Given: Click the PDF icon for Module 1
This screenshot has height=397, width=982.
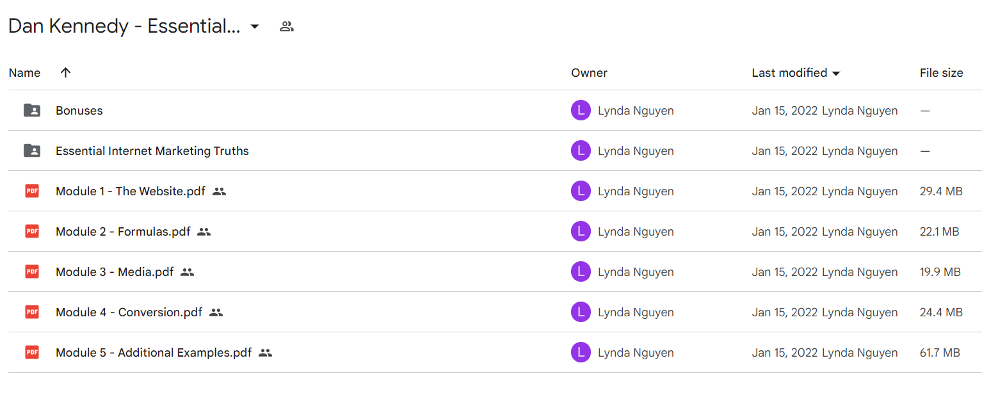Looking at the screenshot, I should 32,191.
